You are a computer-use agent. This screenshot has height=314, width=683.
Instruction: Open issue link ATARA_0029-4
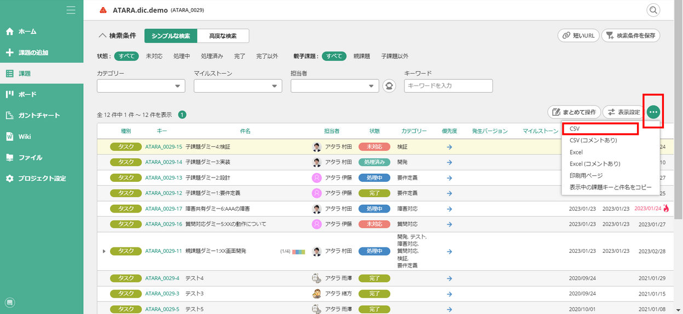[162, 278]
